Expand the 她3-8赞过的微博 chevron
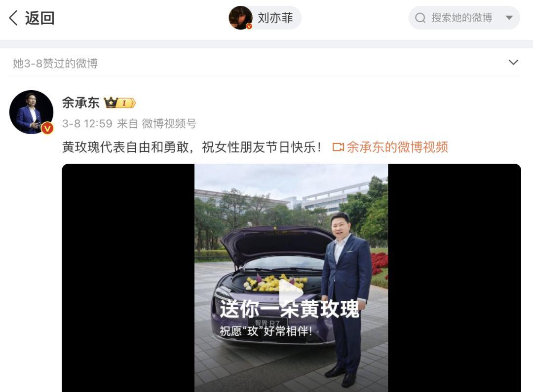The width and height of the screenshot is (533, 392). point(513,62)
